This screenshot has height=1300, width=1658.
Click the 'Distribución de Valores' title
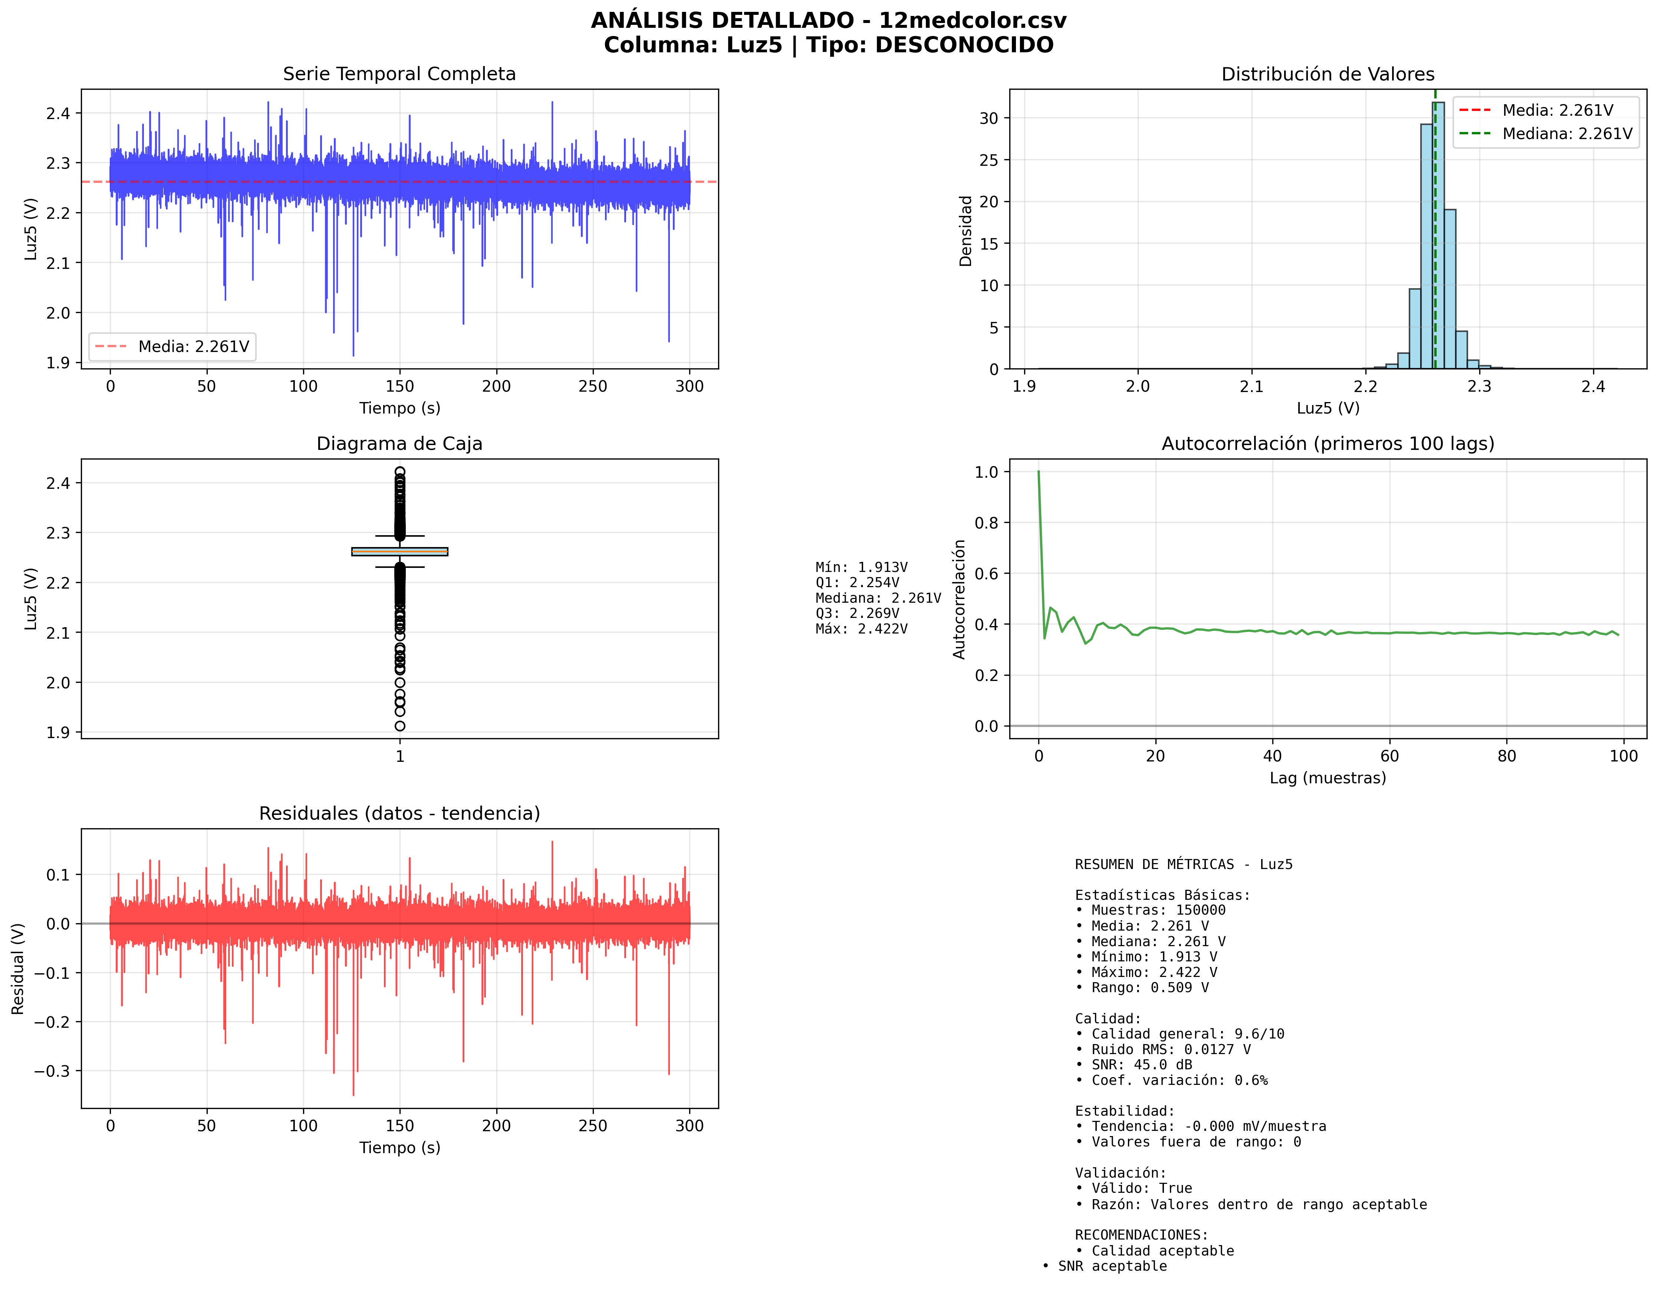(x=1327, y=74)
